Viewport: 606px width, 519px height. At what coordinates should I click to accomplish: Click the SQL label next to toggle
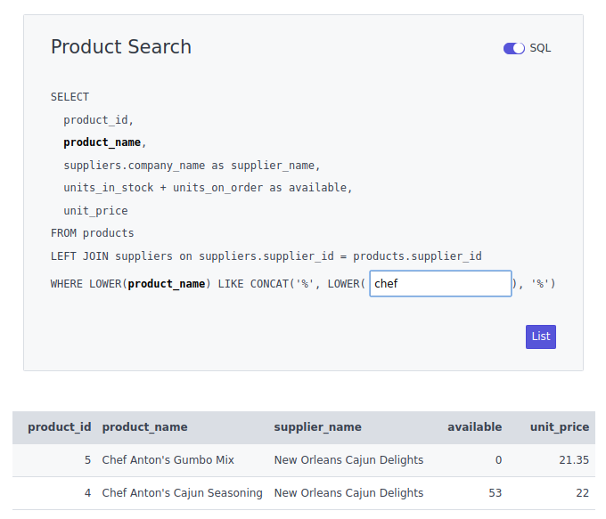point(540,48)
